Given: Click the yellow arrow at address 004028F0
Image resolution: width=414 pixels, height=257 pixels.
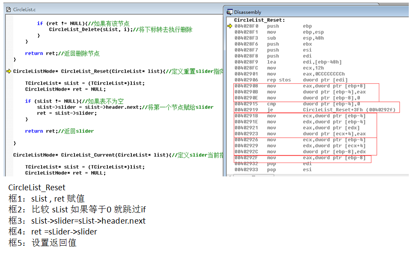Looking at the screenshot, I should [229, 26].
